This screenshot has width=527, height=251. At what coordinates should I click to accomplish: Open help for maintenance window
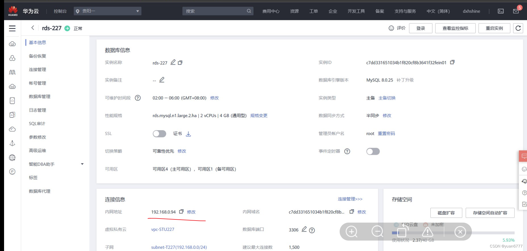coord(138,98)
